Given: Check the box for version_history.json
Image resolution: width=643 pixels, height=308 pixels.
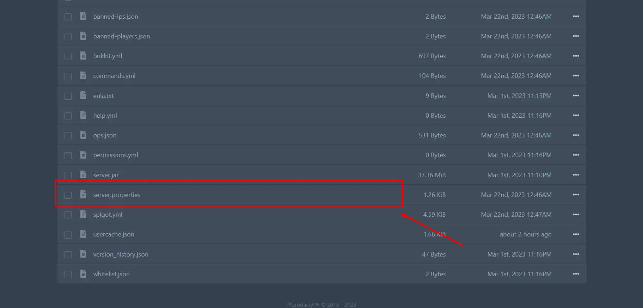Looking at the screenshot, I should click(x=68, y=254).
